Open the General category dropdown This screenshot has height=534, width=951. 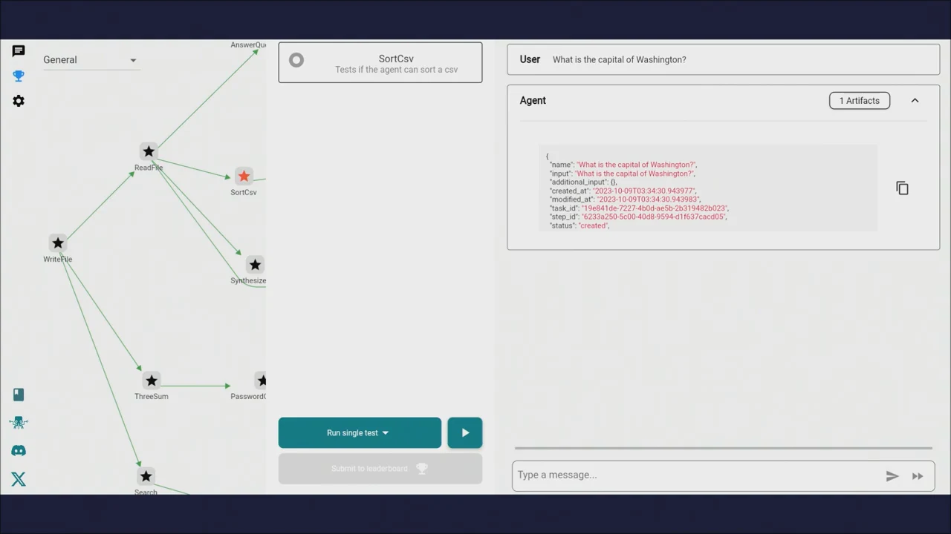point(90,60)
